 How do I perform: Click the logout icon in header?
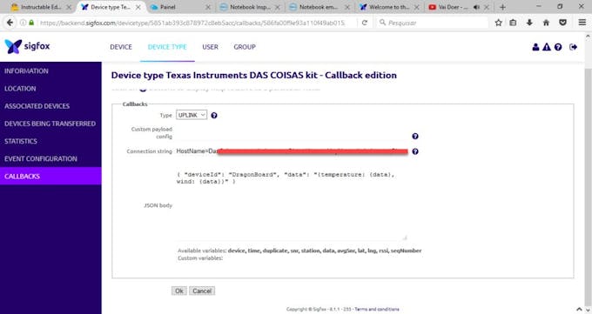[x=573, y=47]
